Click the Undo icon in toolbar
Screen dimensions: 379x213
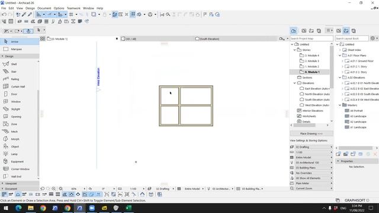pyautogui.click(x=4, y=14)
